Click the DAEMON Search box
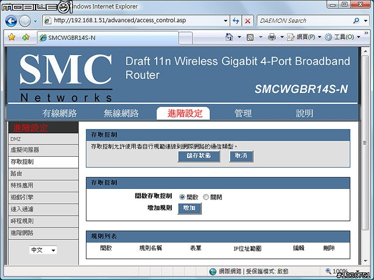Screen dimensions: 374x280 [x=305, y=20]
